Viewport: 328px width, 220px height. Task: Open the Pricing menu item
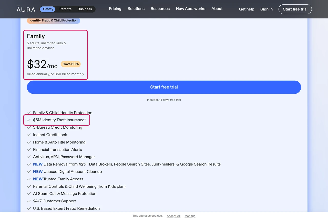click(x=115, y=9)
